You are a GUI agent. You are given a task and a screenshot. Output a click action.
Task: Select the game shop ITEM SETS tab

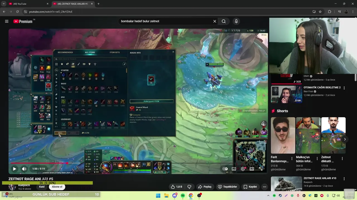pos(115,52)
